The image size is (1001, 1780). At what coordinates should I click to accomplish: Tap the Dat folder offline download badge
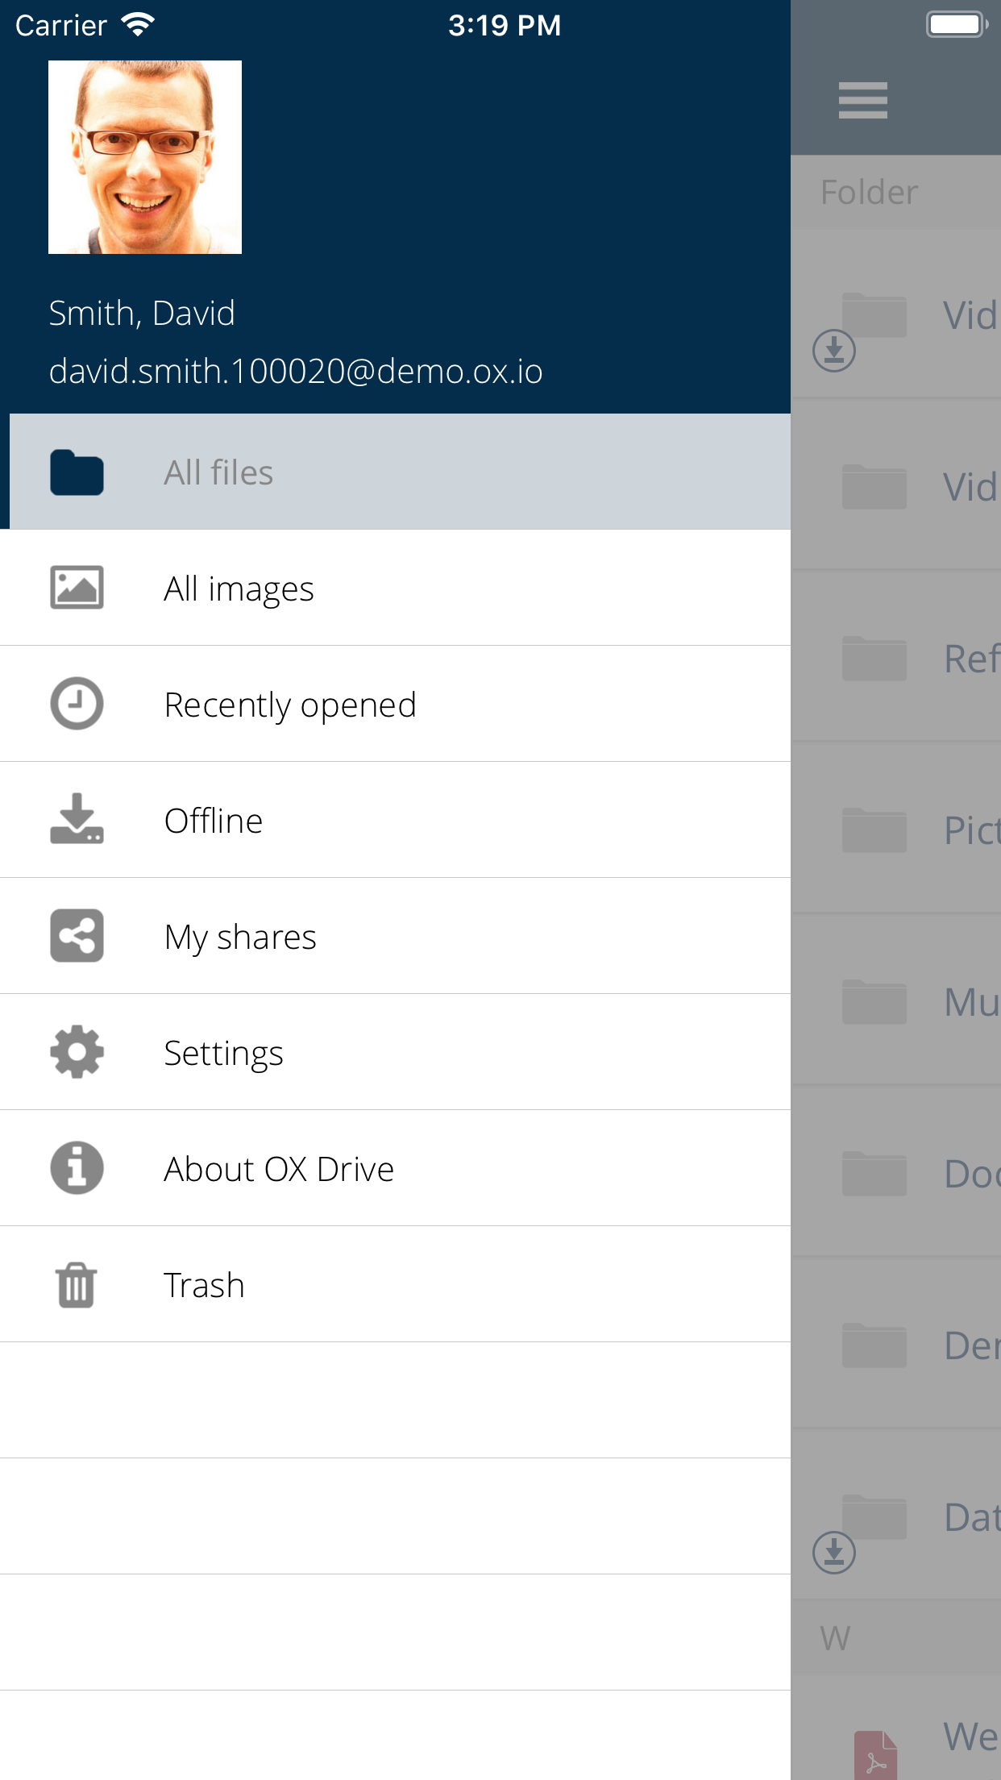[x=834, y=1552]
